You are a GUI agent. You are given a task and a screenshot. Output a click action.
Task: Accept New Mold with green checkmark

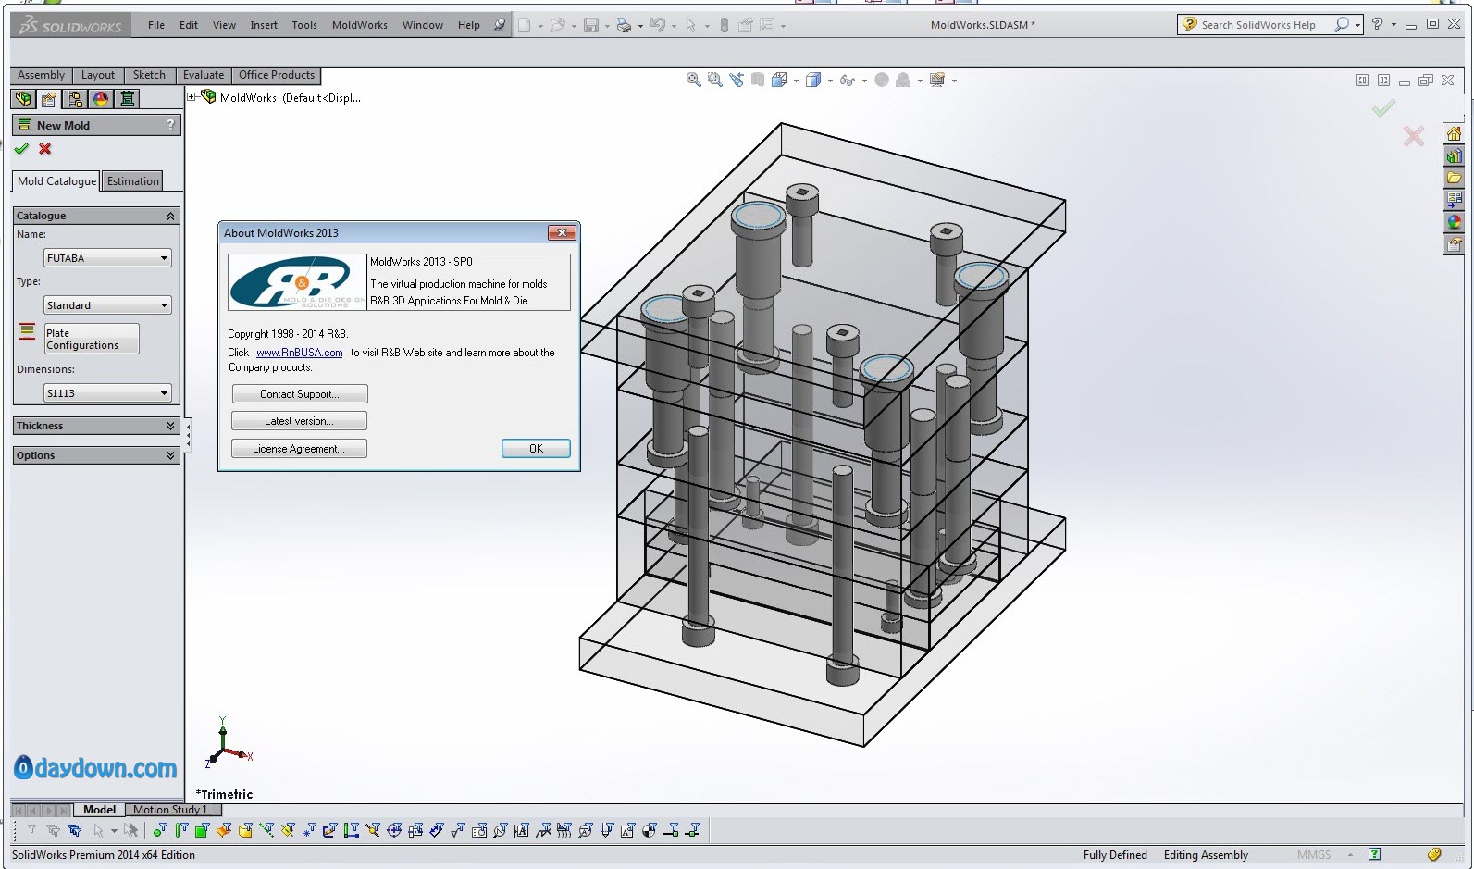(22, 149)
